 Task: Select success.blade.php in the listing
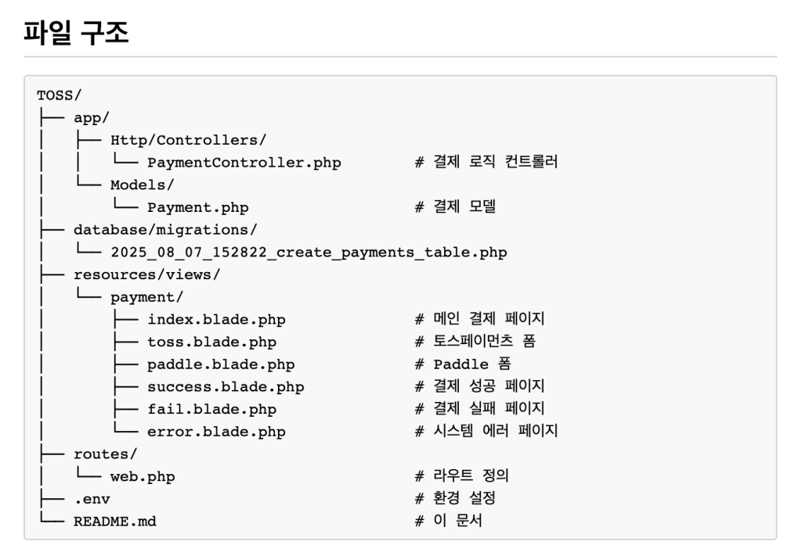pos(226,387)
